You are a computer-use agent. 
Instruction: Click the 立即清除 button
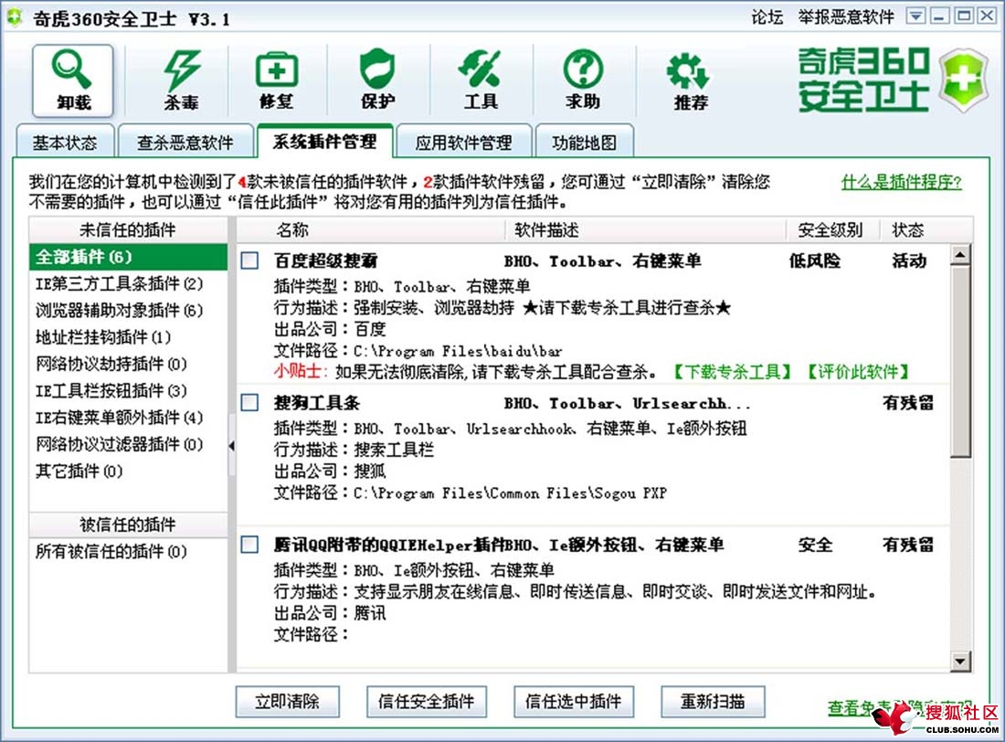[287, 702]
